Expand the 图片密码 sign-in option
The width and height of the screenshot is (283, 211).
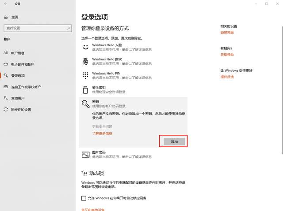(133, 154)
